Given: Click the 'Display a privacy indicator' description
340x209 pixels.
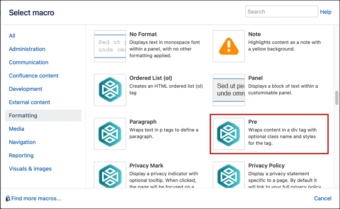Looking at the screenshot, I should (164, 180).
